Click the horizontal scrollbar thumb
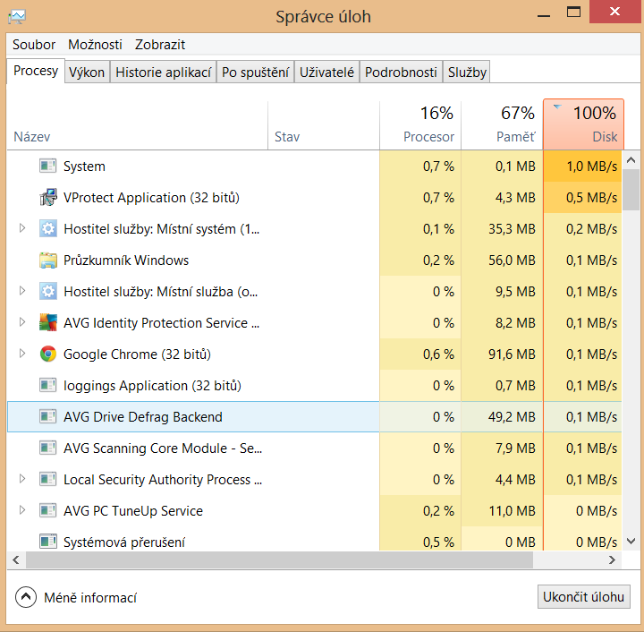The width and height of the screenshot is (644, 632). (x=279, y=559)
